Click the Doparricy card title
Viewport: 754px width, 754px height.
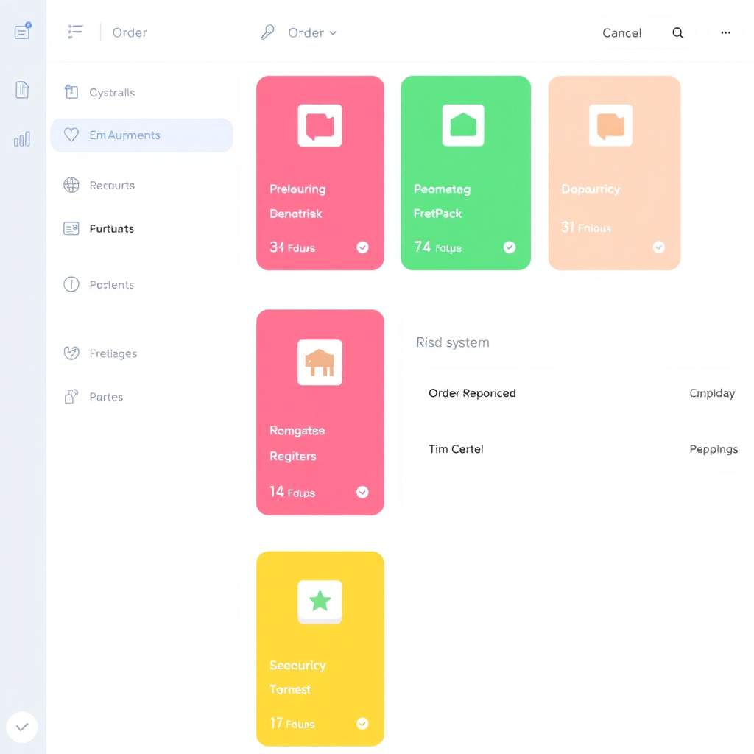click(x=591, y=189)
